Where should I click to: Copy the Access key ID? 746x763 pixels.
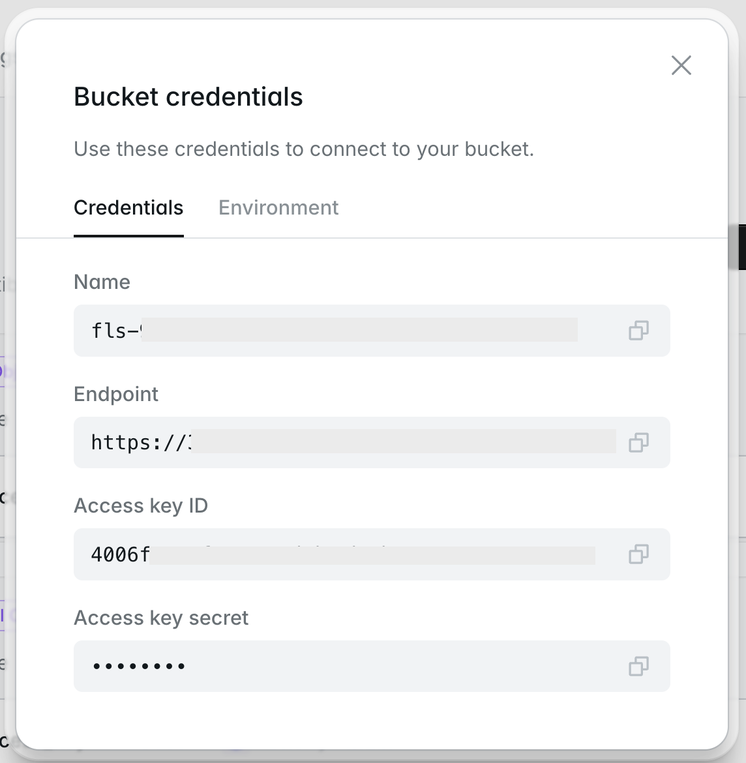click(x=638, y=554)
